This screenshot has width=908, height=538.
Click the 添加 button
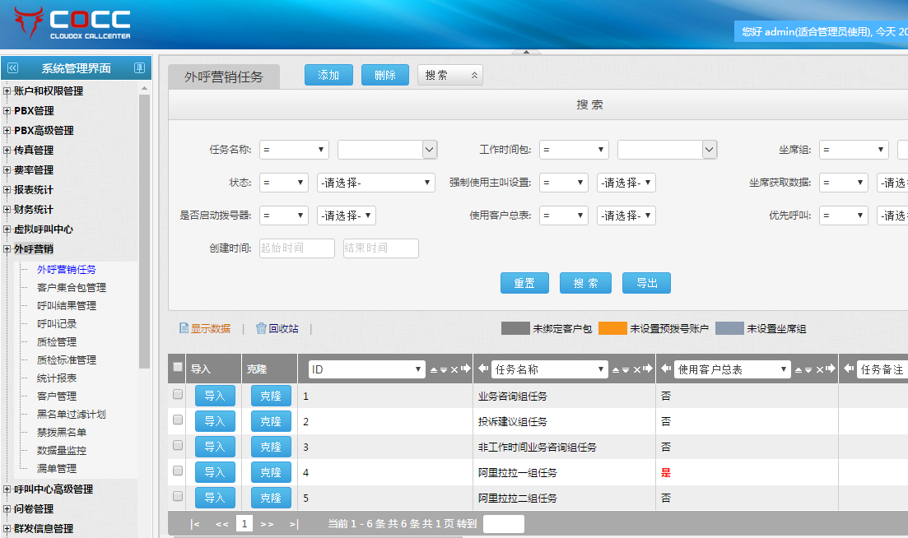[x=328, y=75]
